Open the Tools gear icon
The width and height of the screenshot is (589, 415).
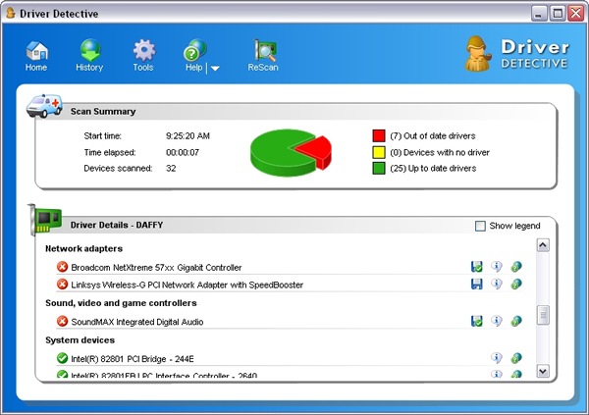click(143, 56)
